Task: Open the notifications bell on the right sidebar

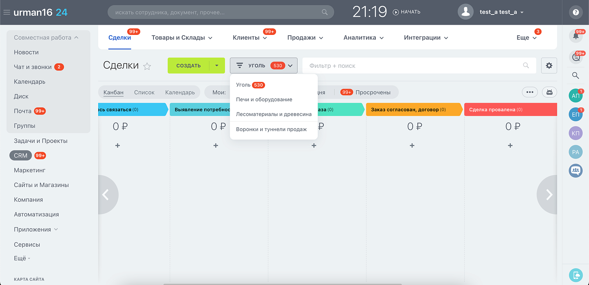Action: coord(576,36)
